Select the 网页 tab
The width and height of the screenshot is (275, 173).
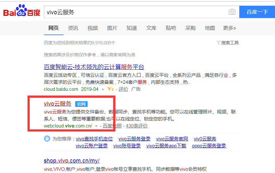[x=53, y=28]
